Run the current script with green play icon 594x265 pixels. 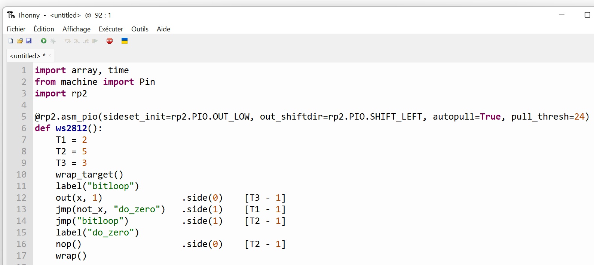click(44, 41)
